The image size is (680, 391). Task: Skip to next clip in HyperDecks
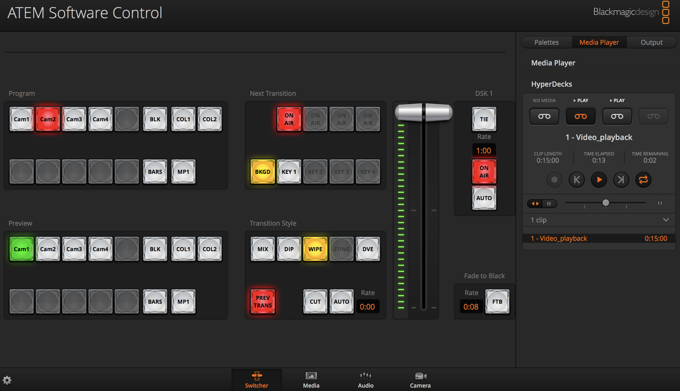621,179
